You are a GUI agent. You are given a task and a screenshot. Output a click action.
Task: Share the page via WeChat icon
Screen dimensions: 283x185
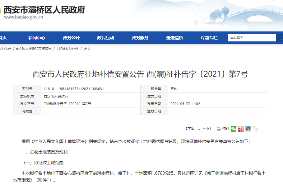click(x=233, y=129)
